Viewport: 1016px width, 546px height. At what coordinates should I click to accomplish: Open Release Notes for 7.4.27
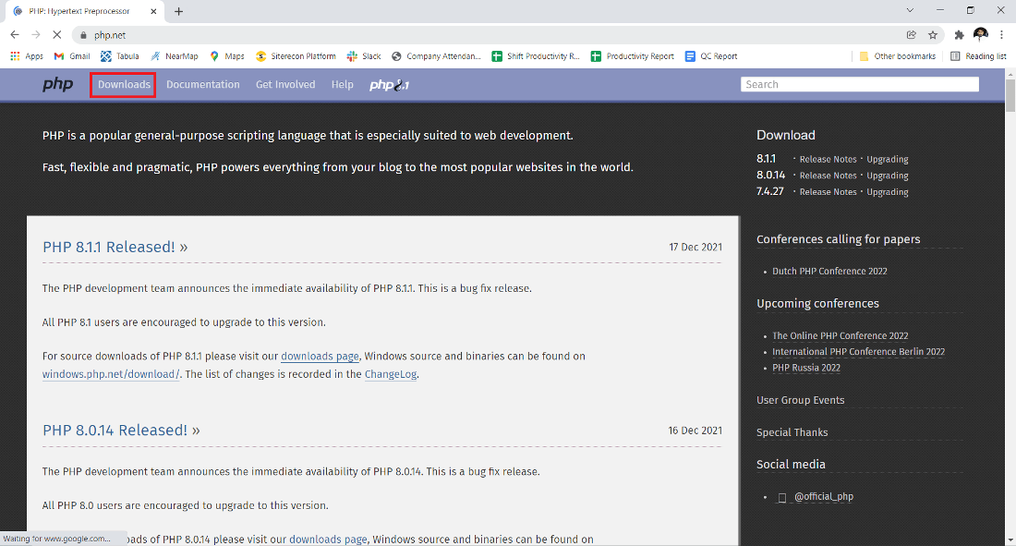(828, 192)
